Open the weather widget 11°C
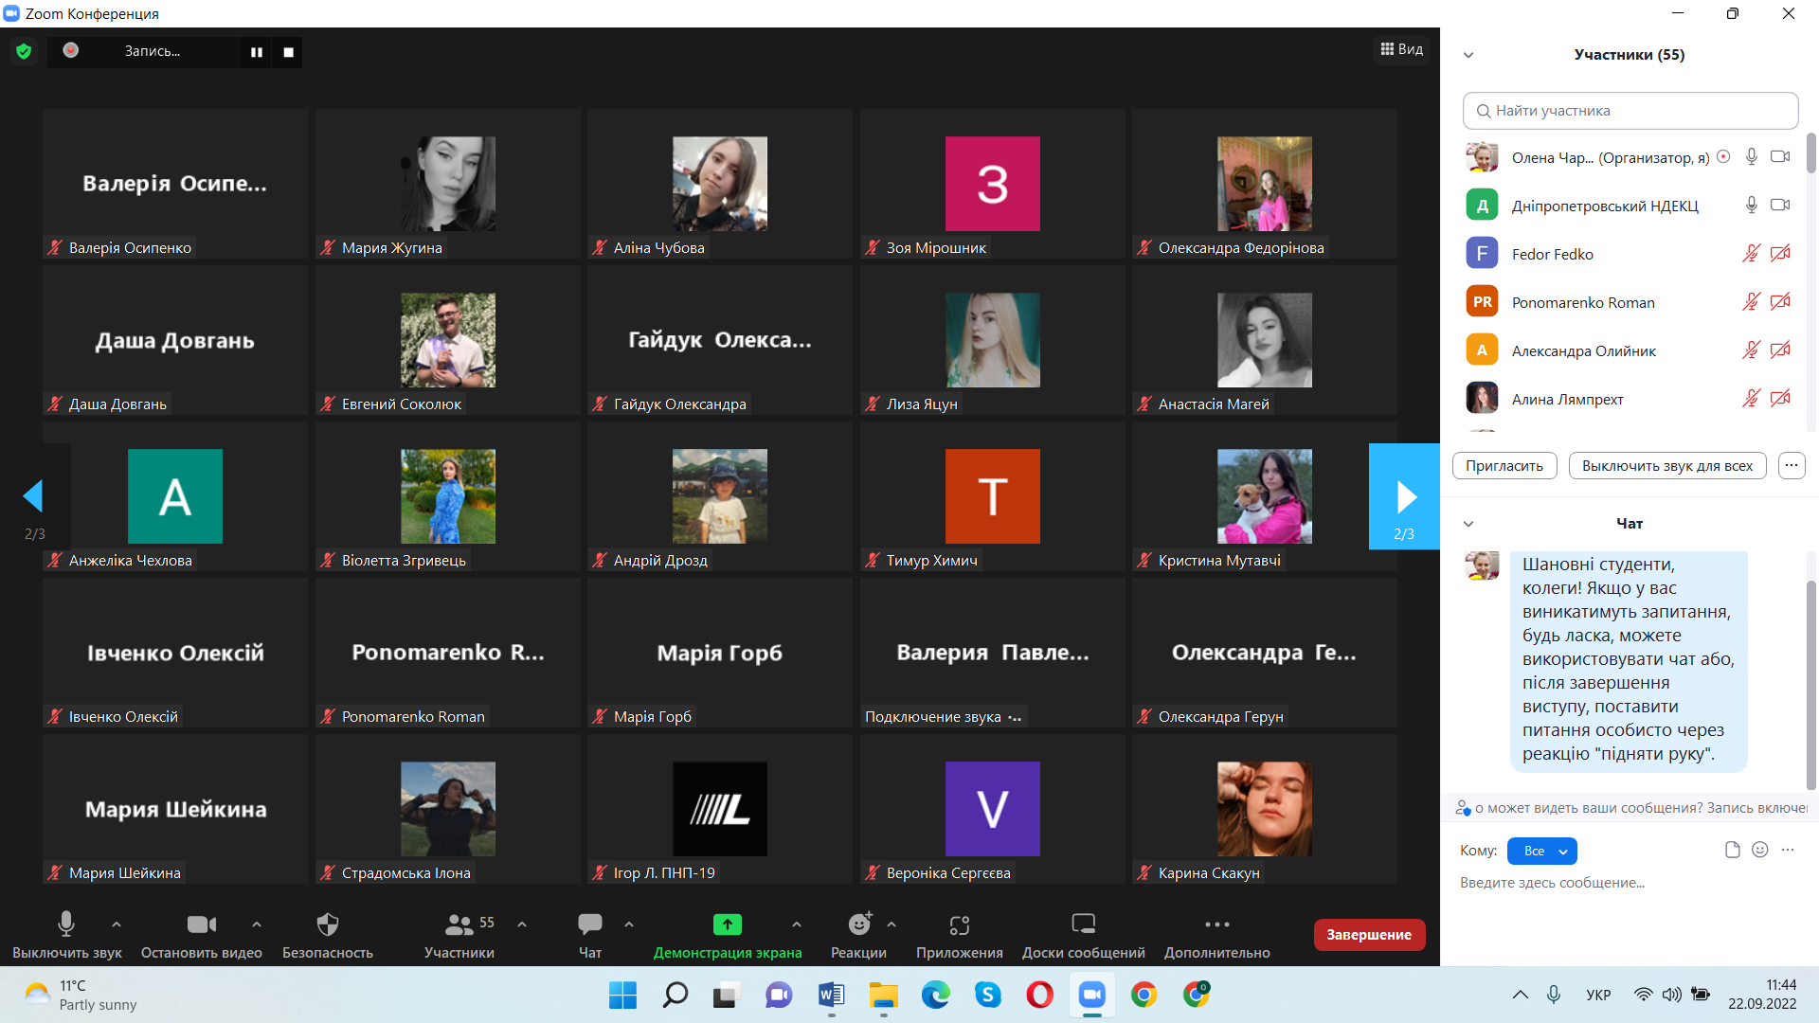The image size is (1819, 1023). (x=81, y=995)
